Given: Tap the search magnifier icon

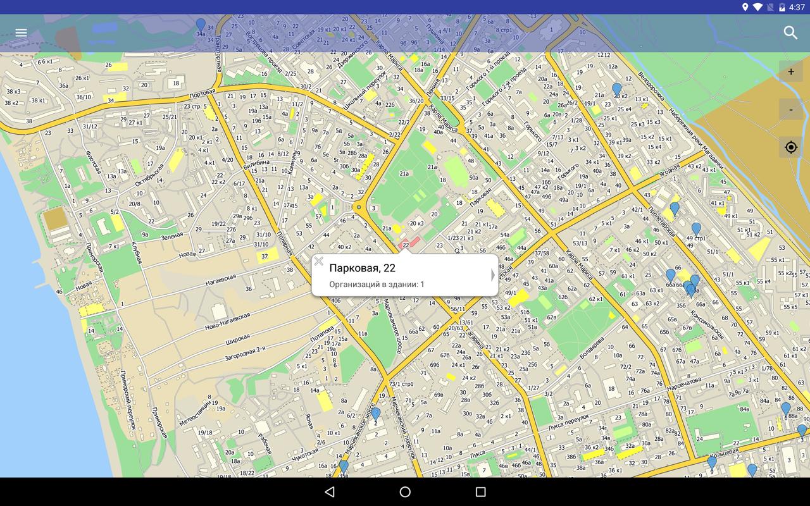Looking at the screenshot, I should (x=790, y=33).
